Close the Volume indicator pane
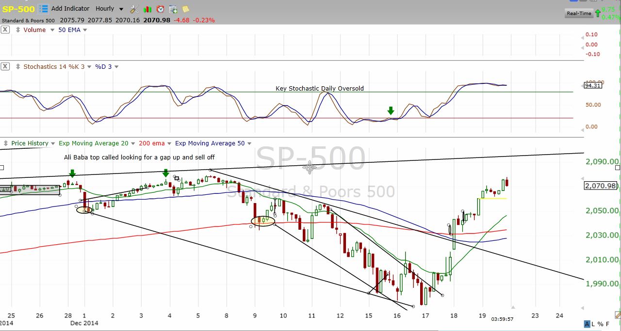 [5, 30]
